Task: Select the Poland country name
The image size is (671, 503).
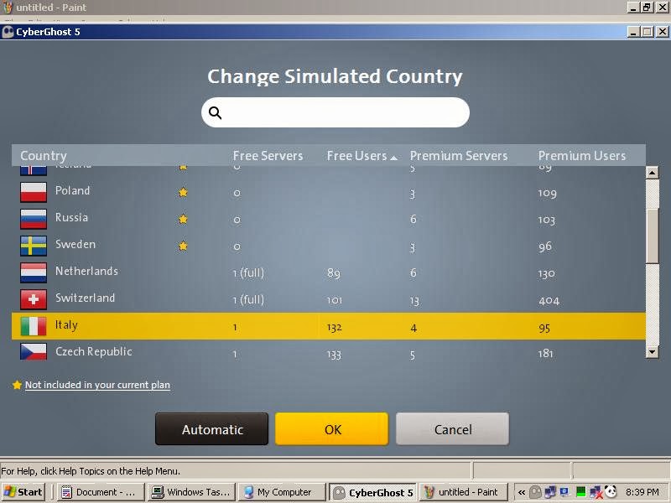Action: point(72,191)
